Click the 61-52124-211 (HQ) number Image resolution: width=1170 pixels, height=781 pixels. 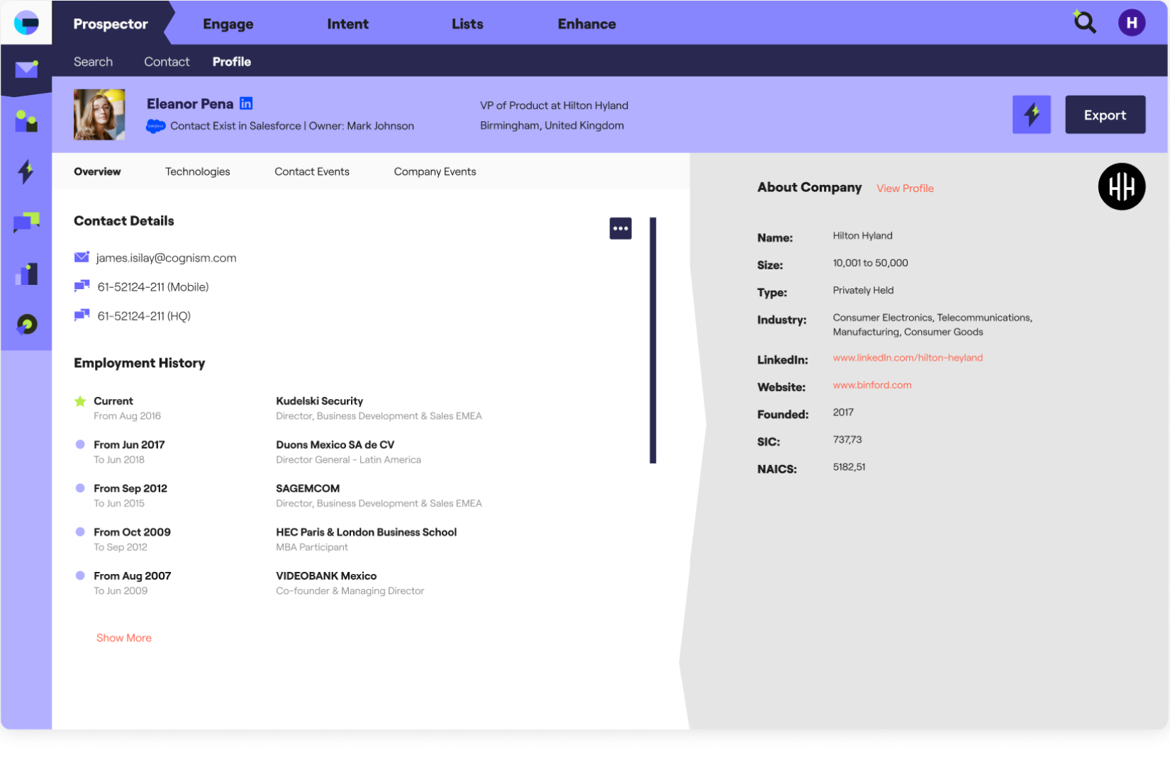pos(144,316)
